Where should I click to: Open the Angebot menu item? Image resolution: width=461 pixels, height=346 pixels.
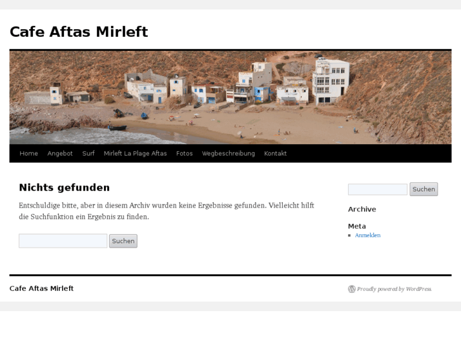(x=60, y=154)
